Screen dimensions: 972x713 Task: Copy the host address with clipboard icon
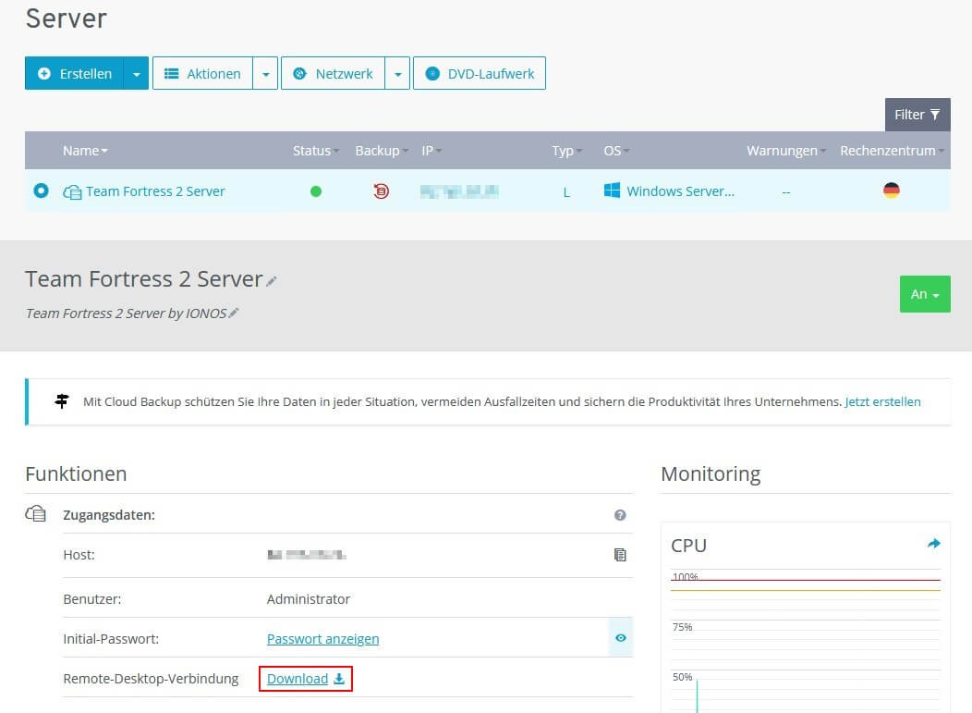(620, 554)
